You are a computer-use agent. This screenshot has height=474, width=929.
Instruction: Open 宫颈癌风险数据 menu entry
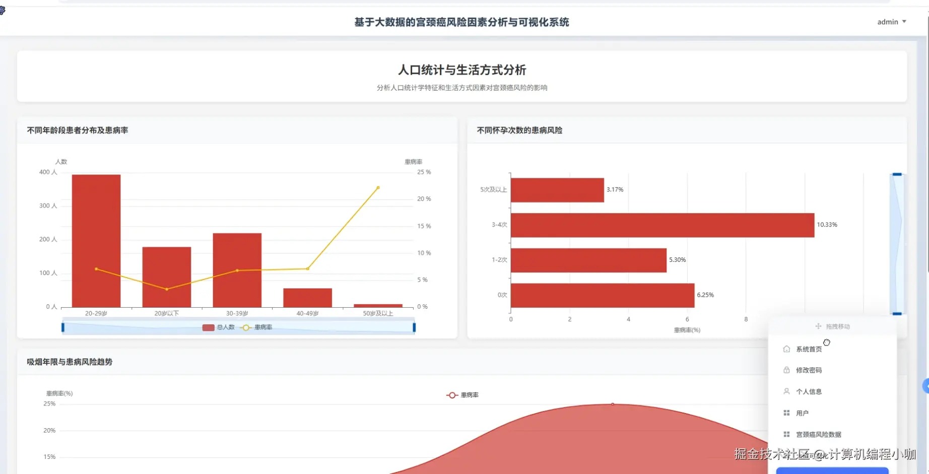(832, 434)
